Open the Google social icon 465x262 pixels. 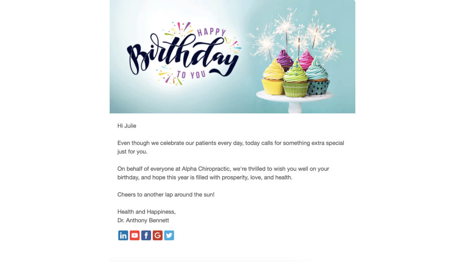point(157,235)
